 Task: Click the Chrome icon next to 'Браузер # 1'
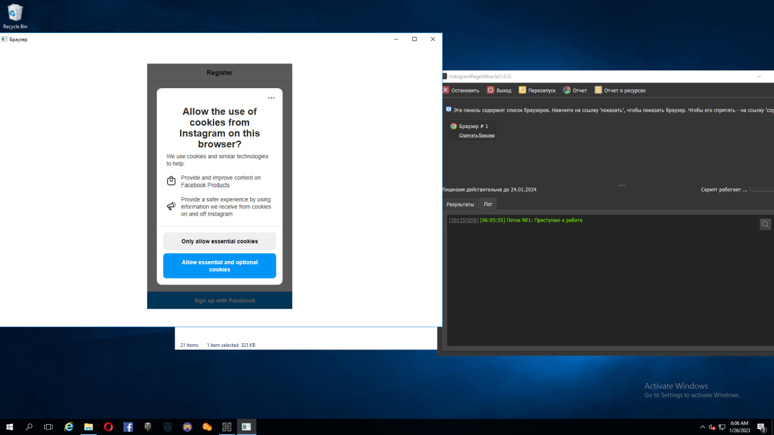click(x=454, y=126)
